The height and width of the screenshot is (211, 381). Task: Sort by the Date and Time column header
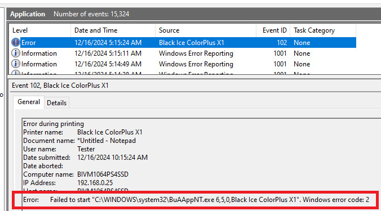pyautogui.click(x=113, y=30)
